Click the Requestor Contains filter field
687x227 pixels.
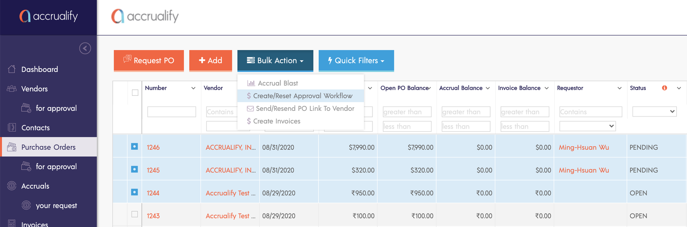(x=591, y=112)
